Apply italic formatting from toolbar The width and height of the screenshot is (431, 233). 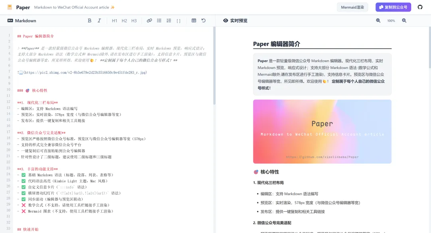point(99,21)
